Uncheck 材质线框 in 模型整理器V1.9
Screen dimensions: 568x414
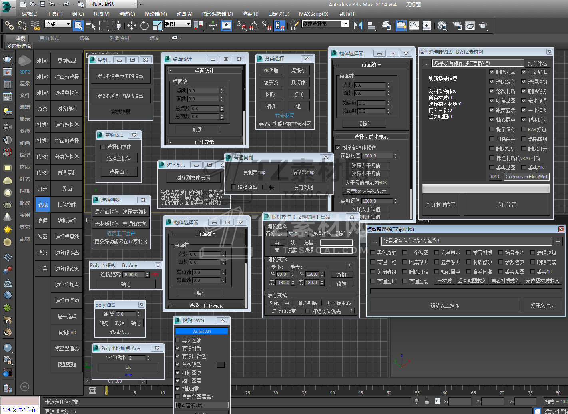click(x=524, y=72)
